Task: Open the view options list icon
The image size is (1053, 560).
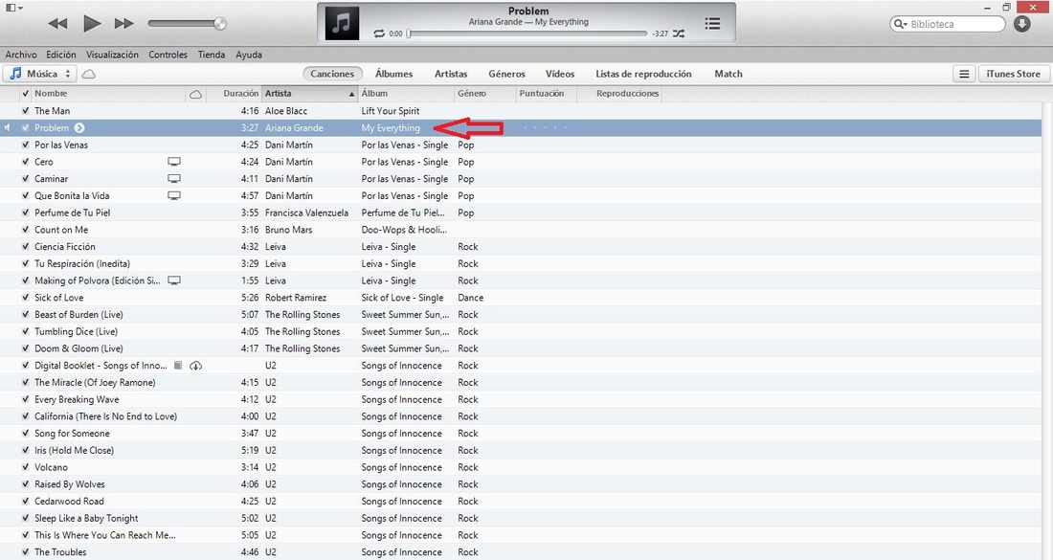Action: click(x=964, y=74)
